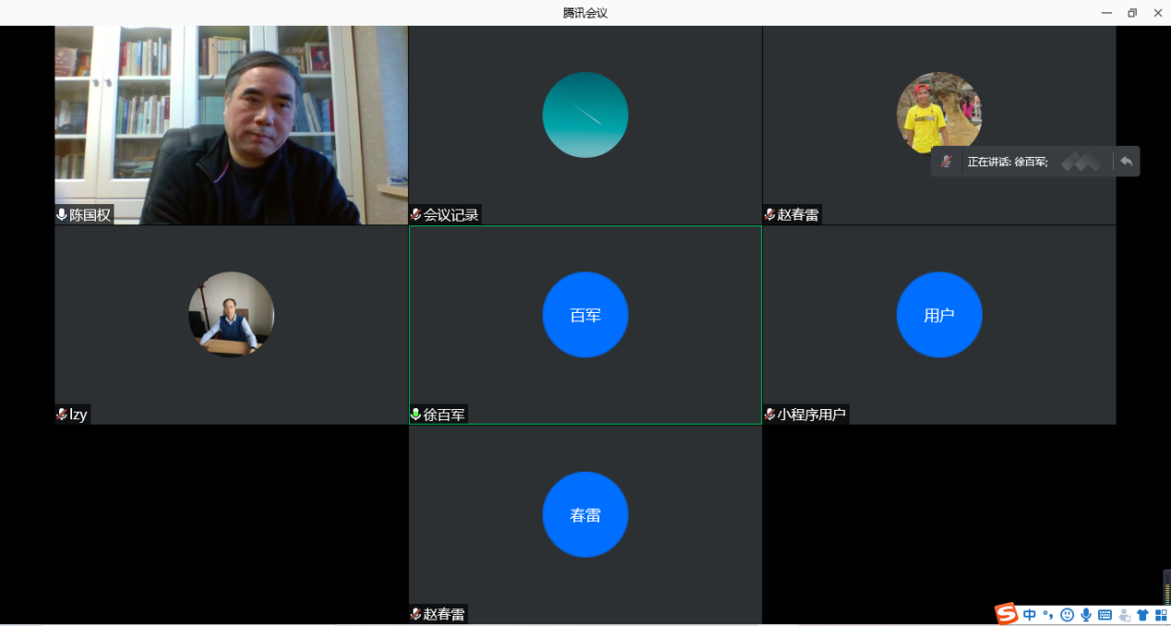Select the 陈国权 video tile
The width and height of the screenshot is (1171, 626).
coord(231,125)
